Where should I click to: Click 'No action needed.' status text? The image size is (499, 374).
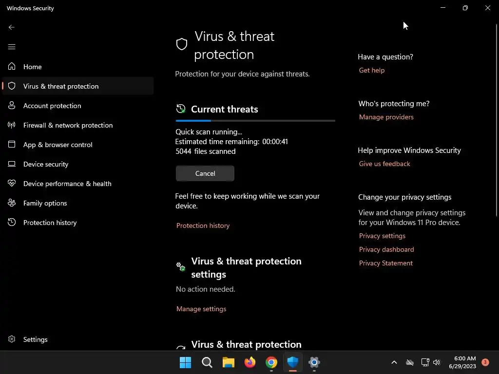pyautogui.click(x=205, y=289)
